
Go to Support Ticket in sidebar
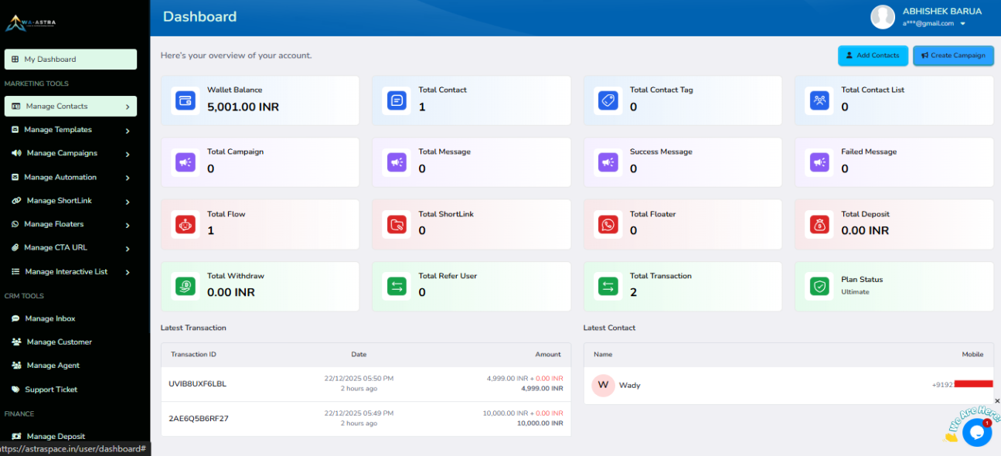(x=50, y=390)
